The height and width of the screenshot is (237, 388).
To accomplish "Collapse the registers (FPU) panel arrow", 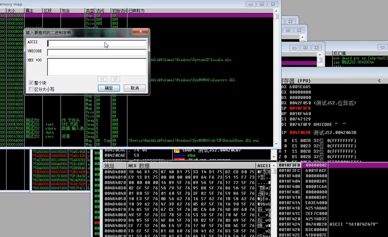I will (379, 81).
